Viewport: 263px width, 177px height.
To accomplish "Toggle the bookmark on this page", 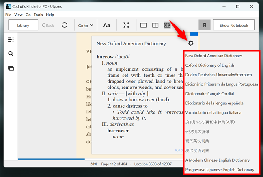I will point(205,25).
